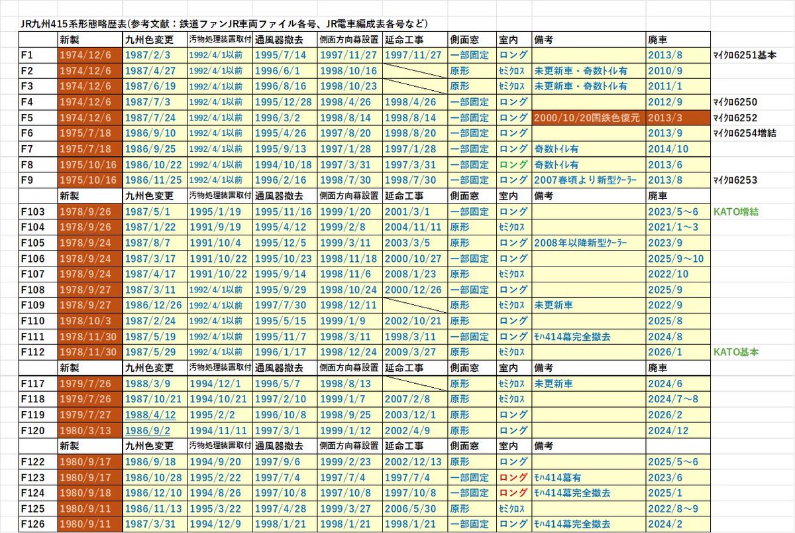Click the orange 新製 cell 1979/7/27 in row F119
This screenshot has width=795, height=533.
click(x=90, y=416)
